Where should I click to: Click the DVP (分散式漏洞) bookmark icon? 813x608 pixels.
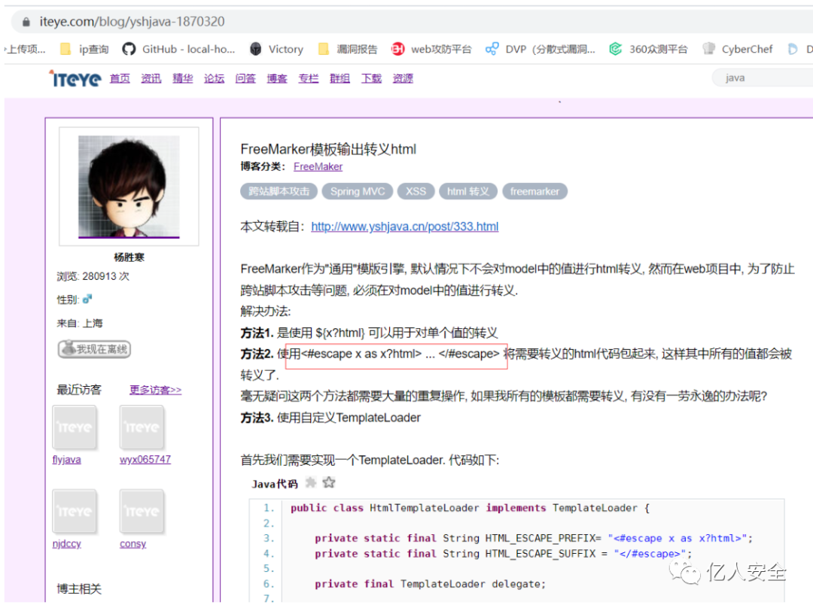(x=492, y=49)
